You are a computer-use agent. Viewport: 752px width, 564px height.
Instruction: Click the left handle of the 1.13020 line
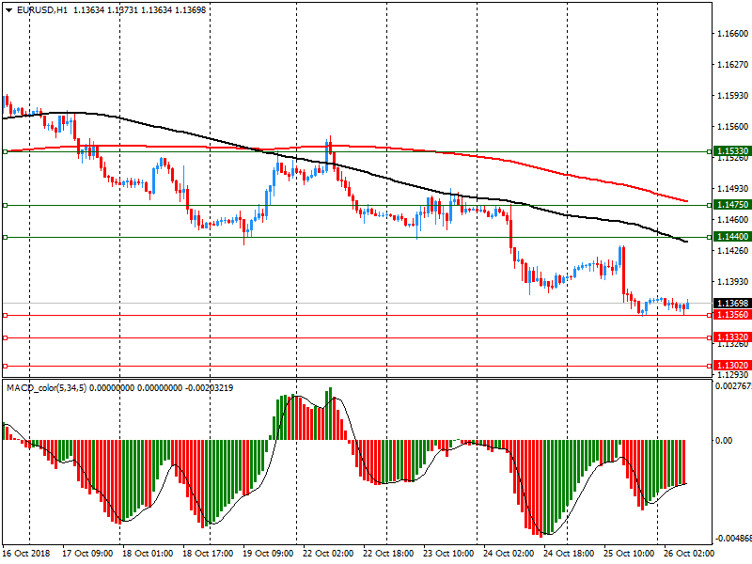6,366
